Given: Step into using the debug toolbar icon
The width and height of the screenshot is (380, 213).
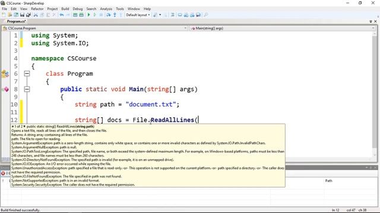Looking at the screenshot, I should (115, 15).
